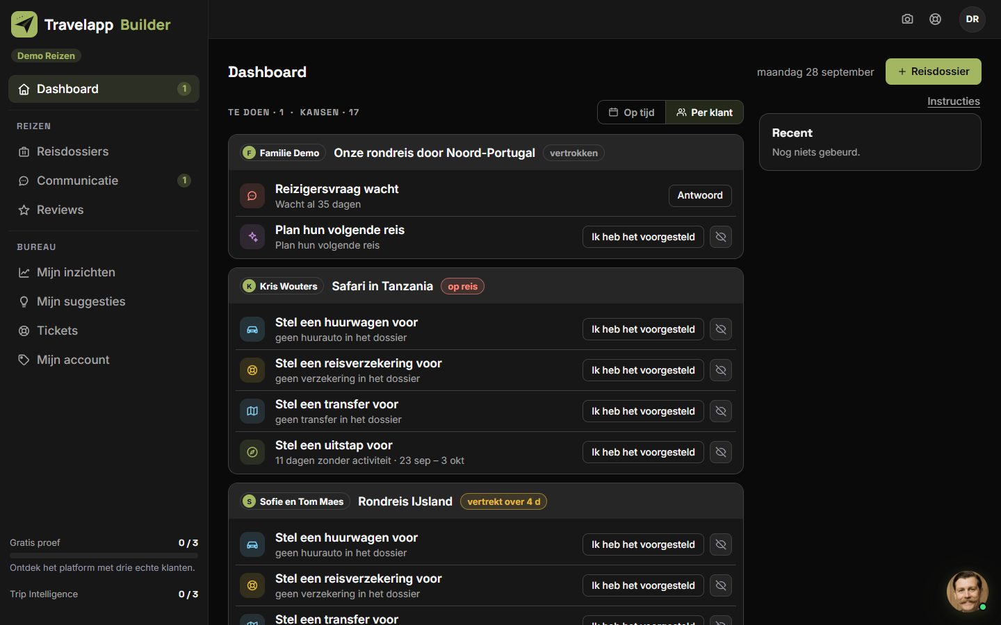This screenshot has height=625, width=1001.
Task: Click Antwoord for the Reizigersvraag
Action: (700, 196)
